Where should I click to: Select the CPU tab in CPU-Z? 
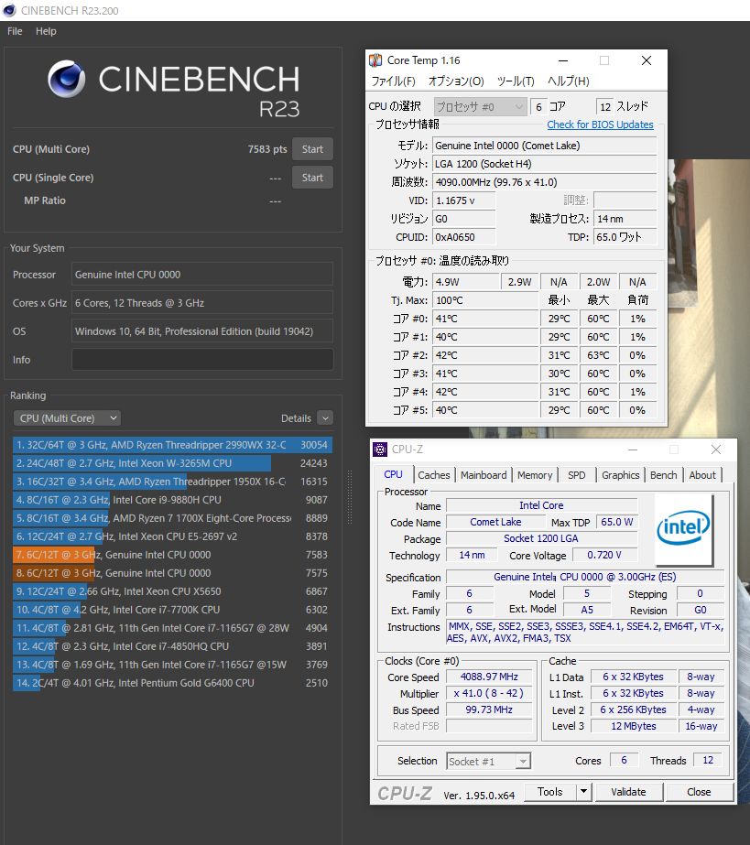point(393,474)
